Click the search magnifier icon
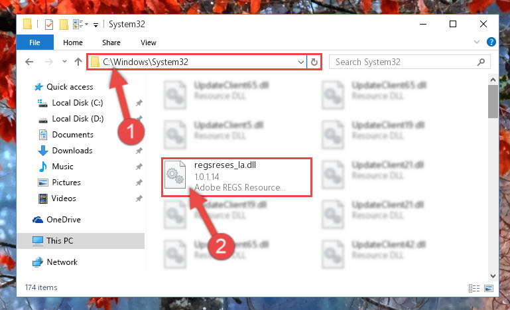This screenshot has width=510, height=310. [x=481, y=62]
